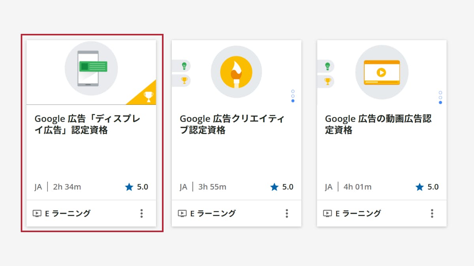Open Google 広告クリエイティブ認定資格 title link
This screenshot has height=266, width=474.
(232, 125)
